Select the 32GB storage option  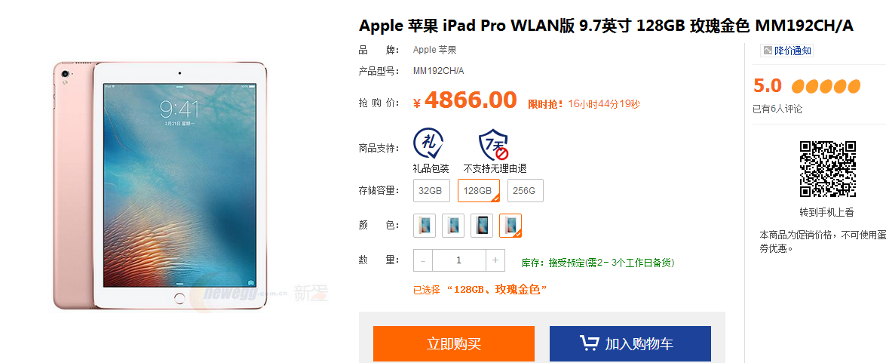pos(431,190)
